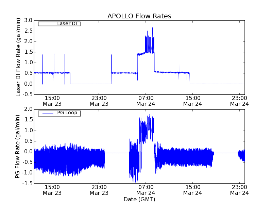Click the -1.5 tick on PG Flow axis
Image resolution: width=272 pixels, height=204 pixels.
27,184
